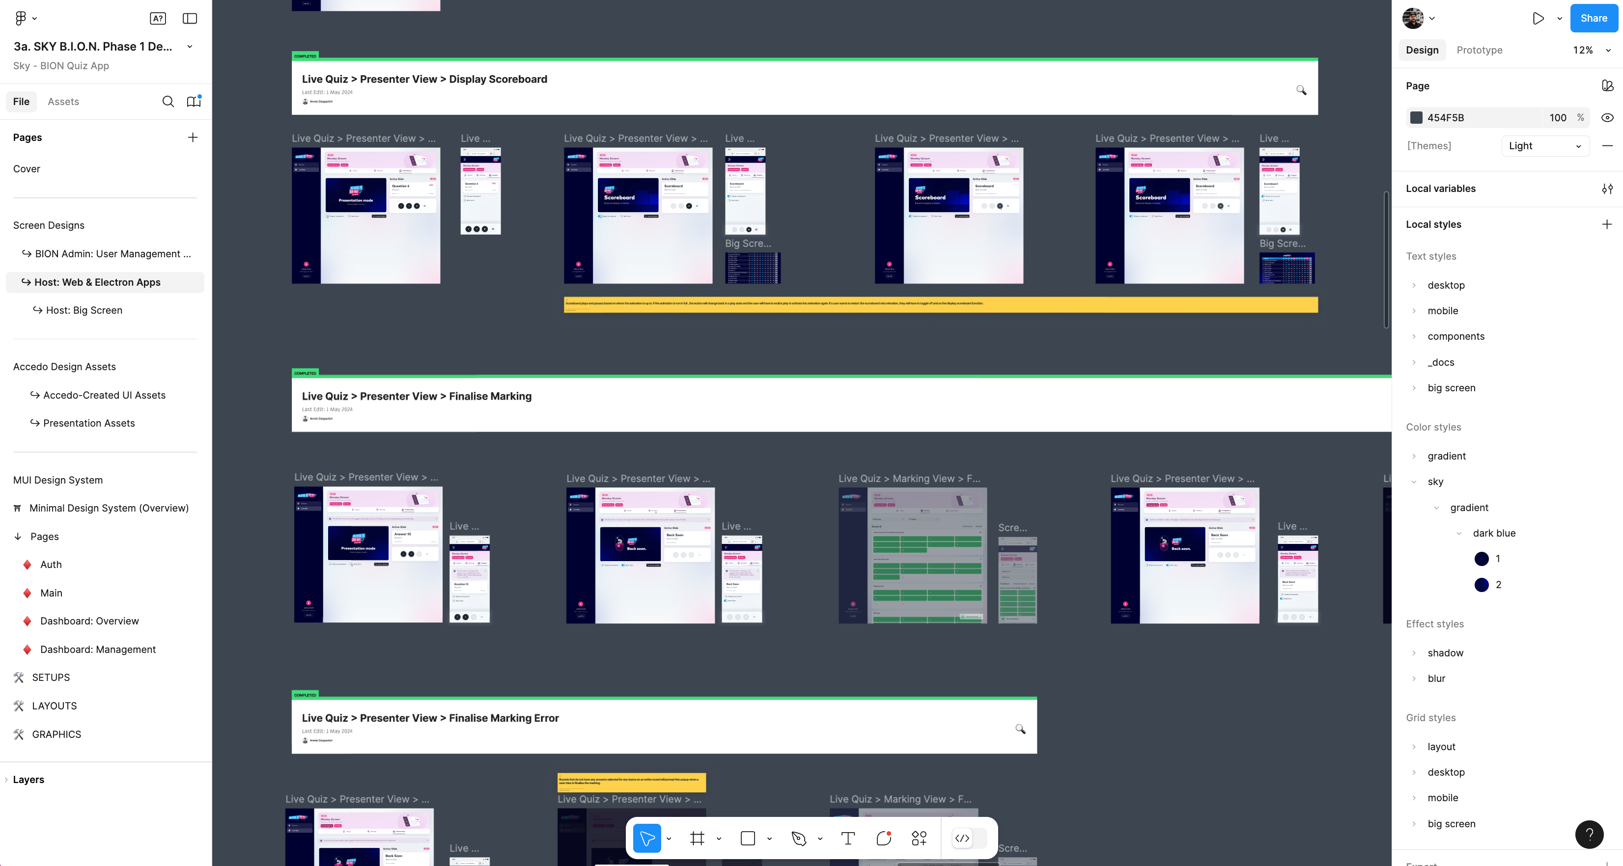The image size is (1623, 866).
Task: Select the Pen tool
Action: pyautogui.click(x=798, y=839)
